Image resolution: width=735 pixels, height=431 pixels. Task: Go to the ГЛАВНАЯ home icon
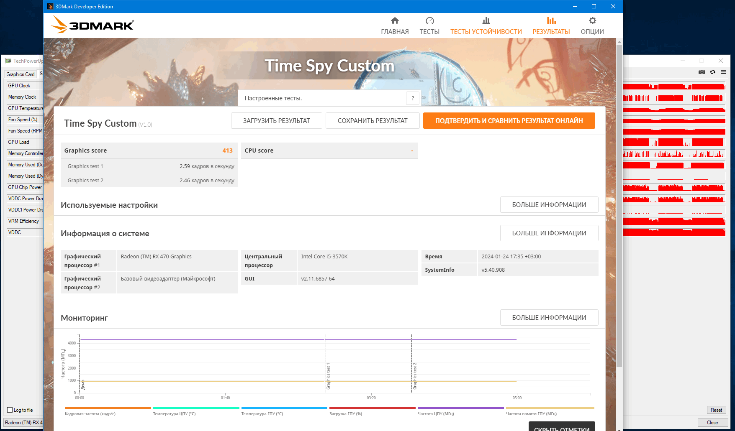click(x=395, y=20)
